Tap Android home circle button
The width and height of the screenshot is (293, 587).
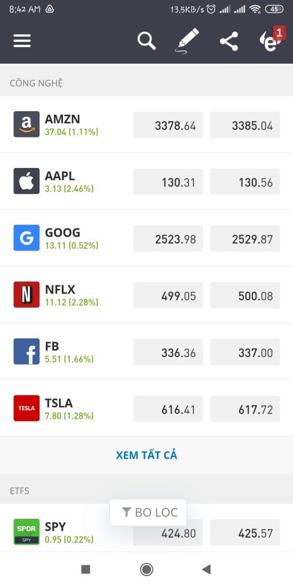(x=146, y=569)
